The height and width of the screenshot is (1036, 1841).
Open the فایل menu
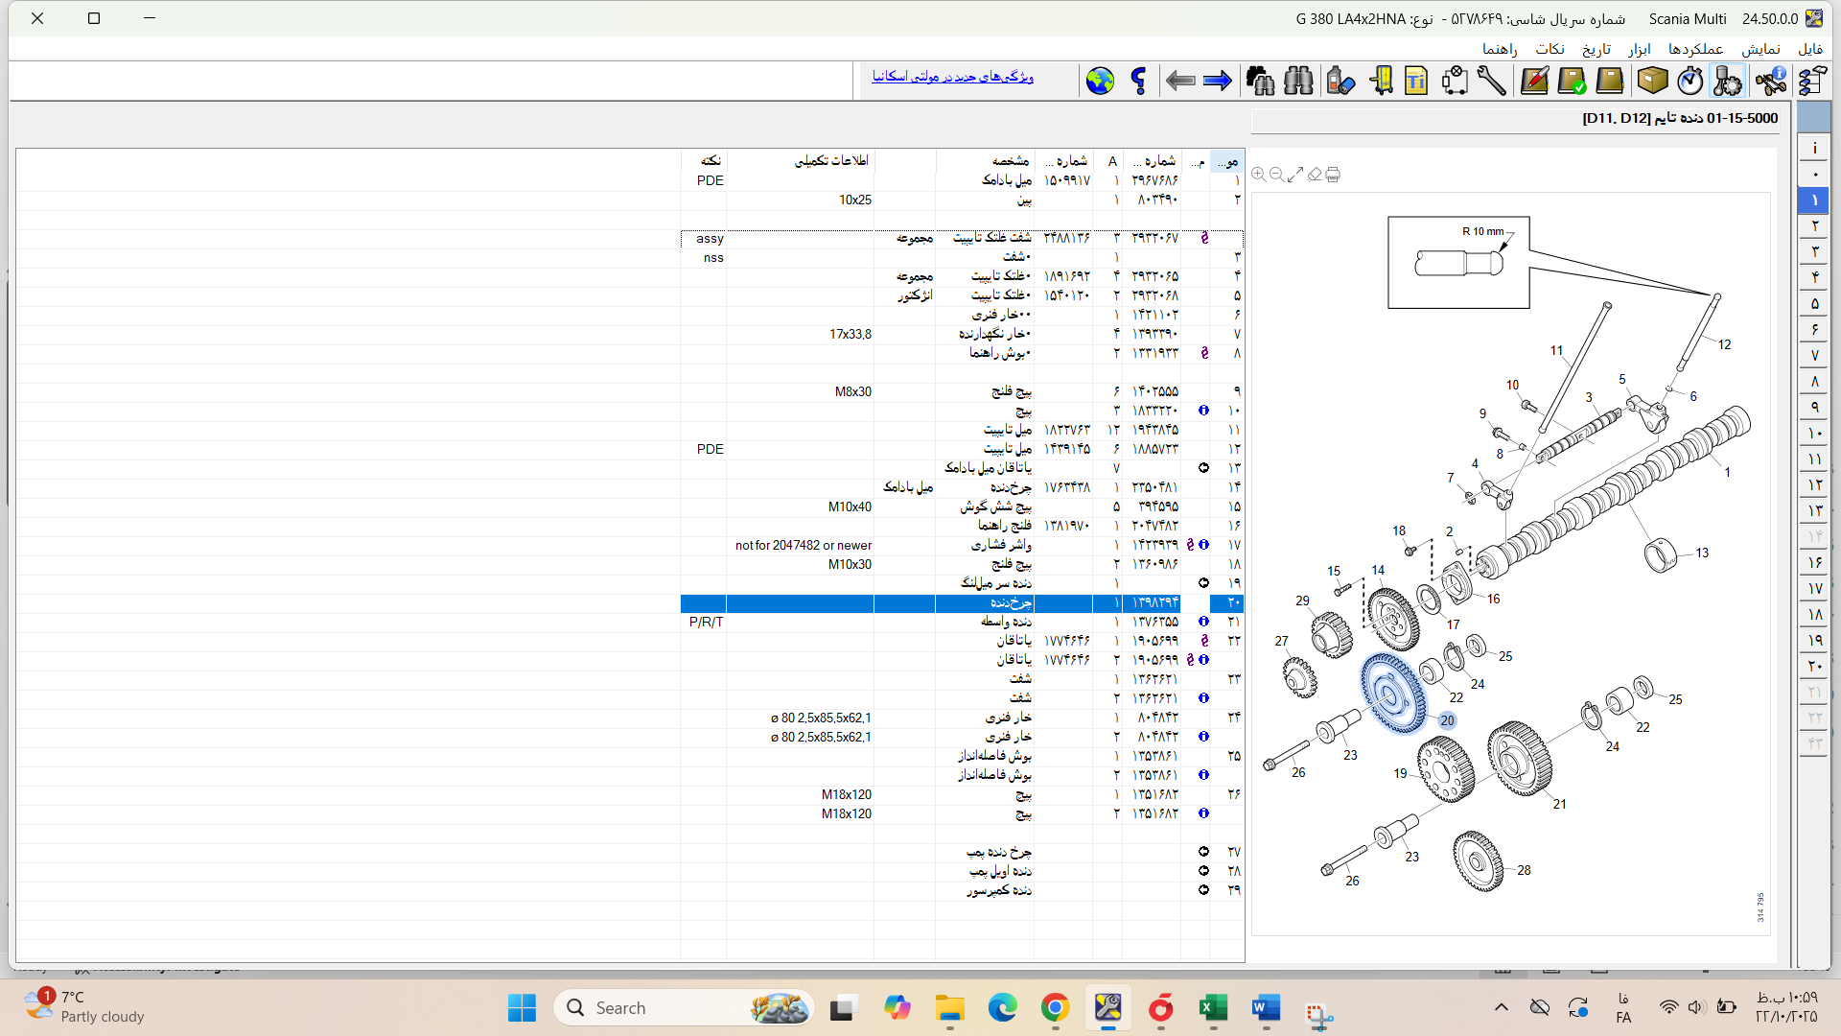1809,49
